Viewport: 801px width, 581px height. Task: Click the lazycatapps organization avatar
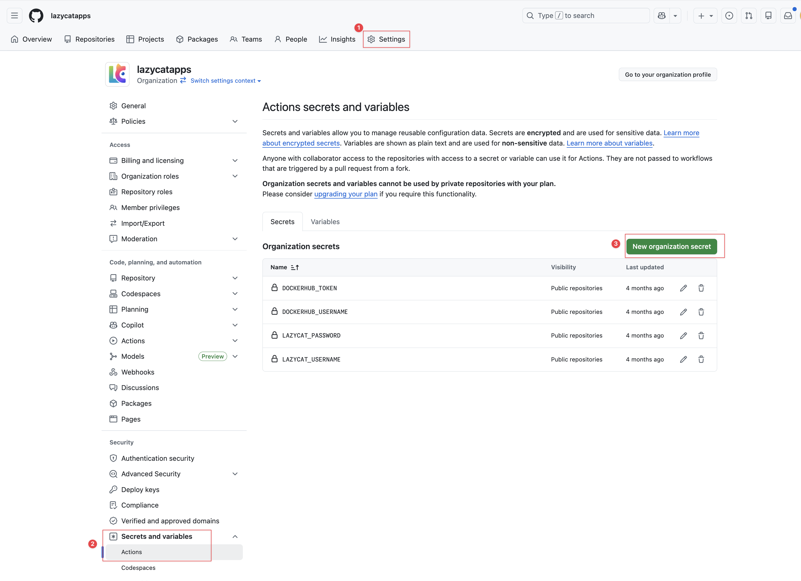(117, 75)
